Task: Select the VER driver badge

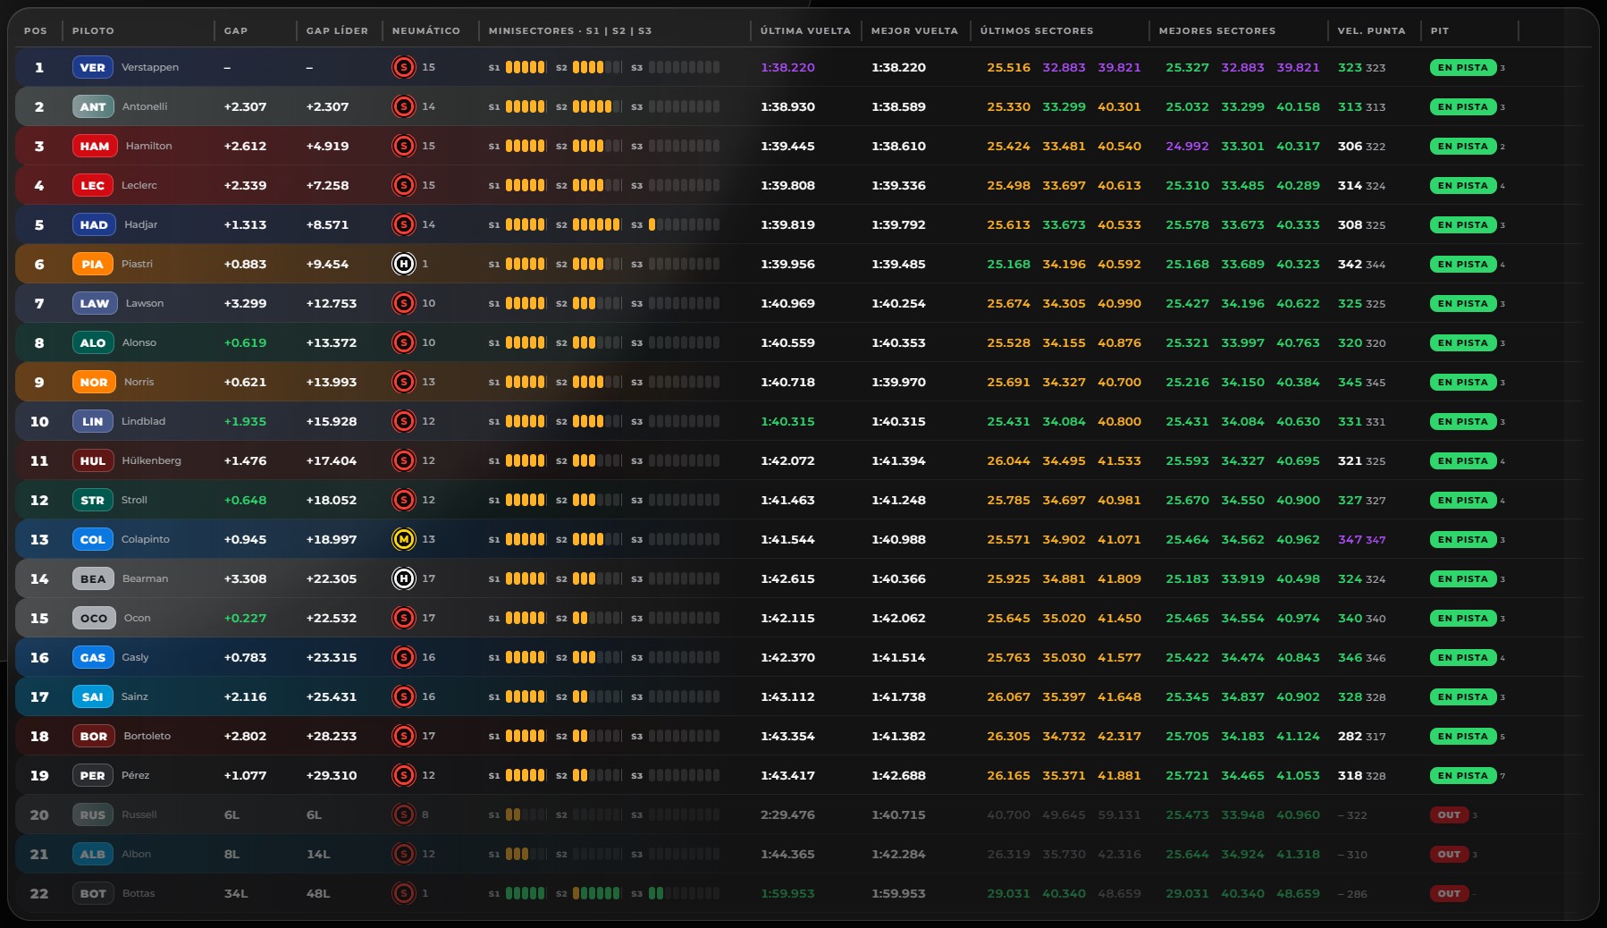Action: (x=93, y=67)
